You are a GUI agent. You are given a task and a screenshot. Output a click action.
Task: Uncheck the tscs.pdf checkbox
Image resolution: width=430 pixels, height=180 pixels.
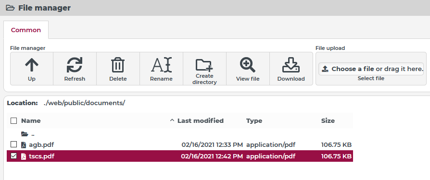[14, 156]
